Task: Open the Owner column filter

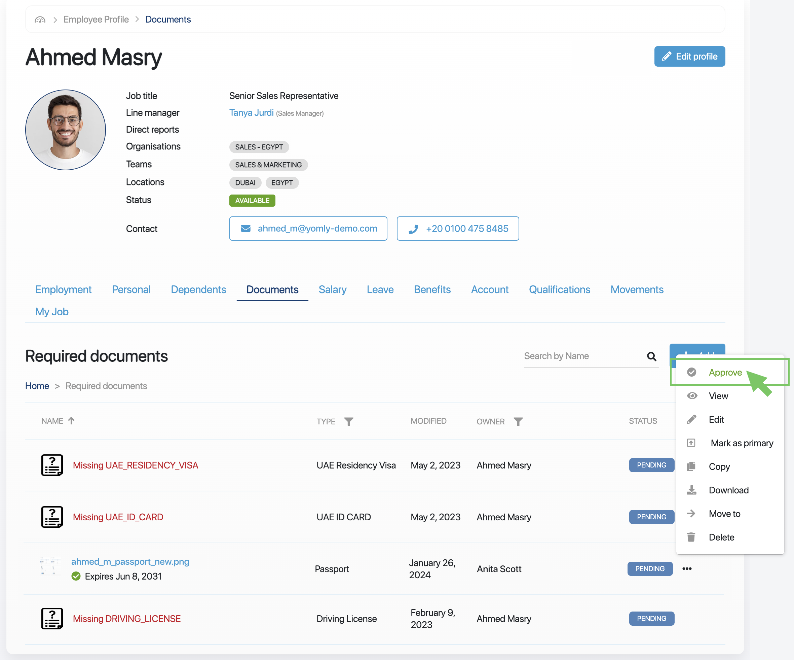Action: coord(518,421)
